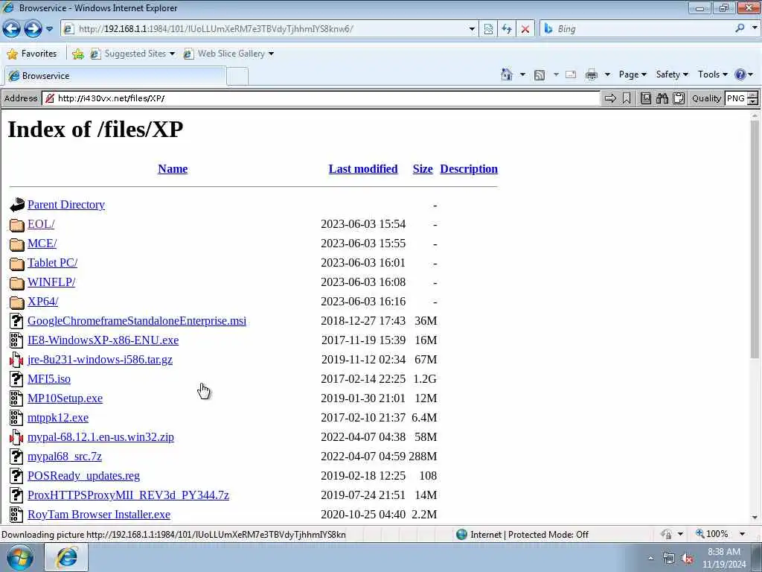Open Print options dropdown arrow
762x572 pixels.
coord(607,74)
